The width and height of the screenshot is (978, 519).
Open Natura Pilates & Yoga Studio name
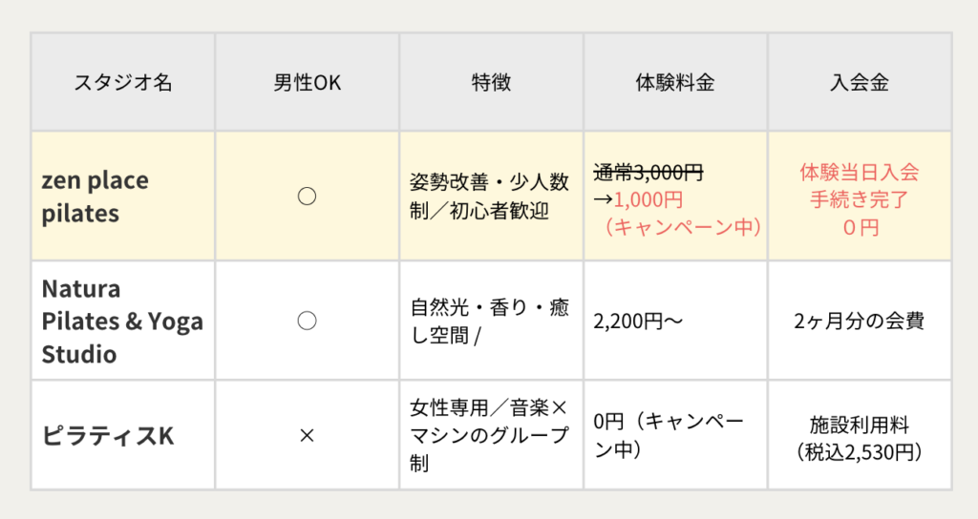pos(122,321)
